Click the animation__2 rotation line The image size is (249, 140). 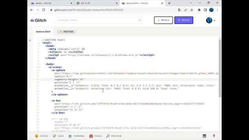pyautogui.click(x=117, y=89)
